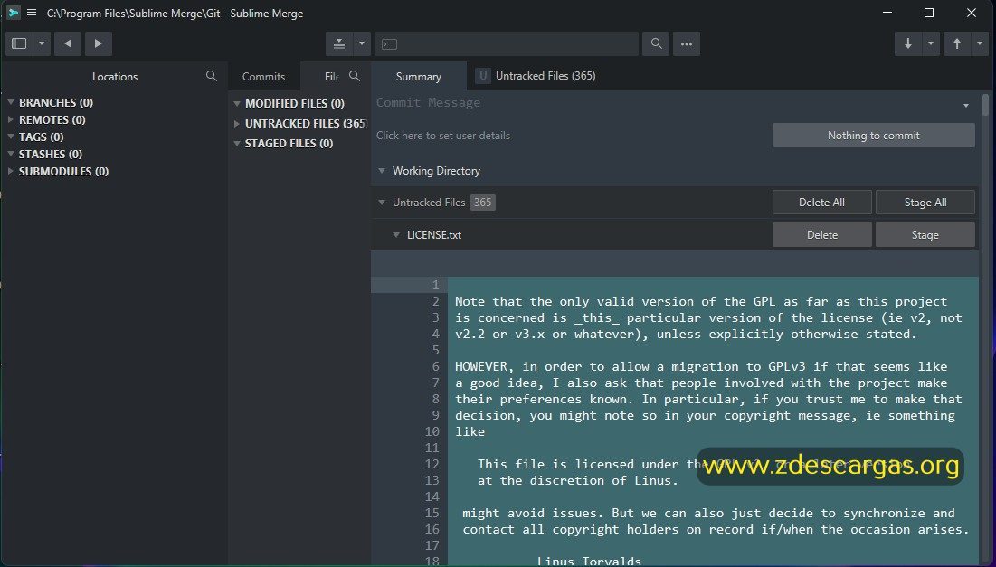Open the commit message history dropdown
Image resolution: width=996 pixels, height=567 pixels.
point(966,106)
